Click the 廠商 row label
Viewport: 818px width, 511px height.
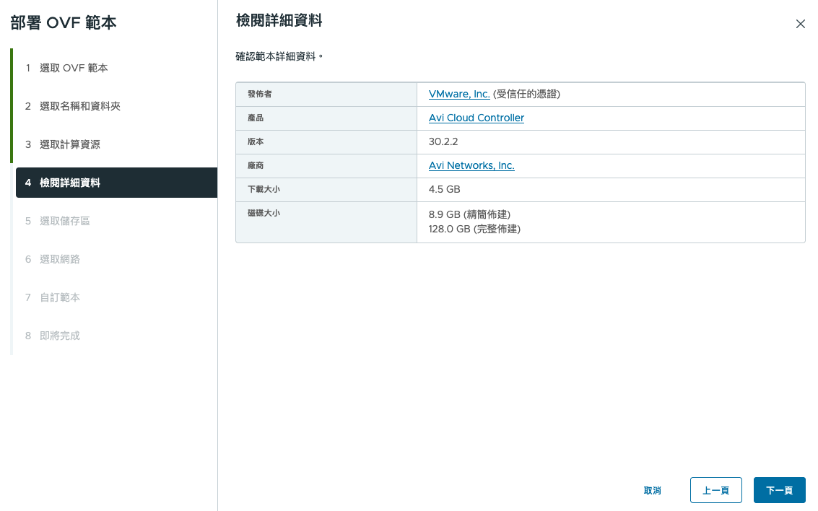click(x=256, y=165)
